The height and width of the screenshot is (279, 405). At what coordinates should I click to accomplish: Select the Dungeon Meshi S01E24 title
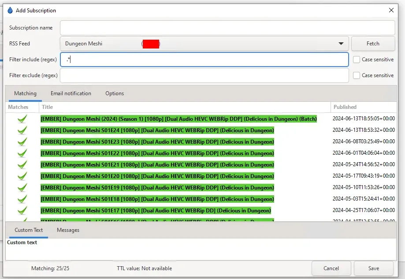[x=157, y=130]
